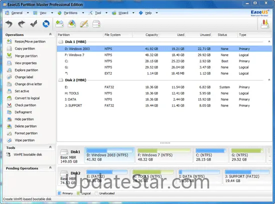Collapse the Disk 2 (MBR) group
The width and height of the screenshot is (275, 204).
(x=269, y=80)
